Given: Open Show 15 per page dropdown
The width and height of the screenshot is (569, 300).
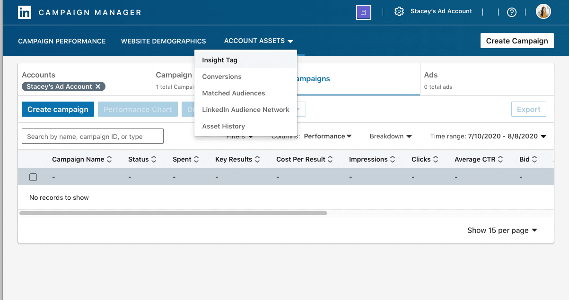Looking at the screenshot, I should click(x=502, y=231).
